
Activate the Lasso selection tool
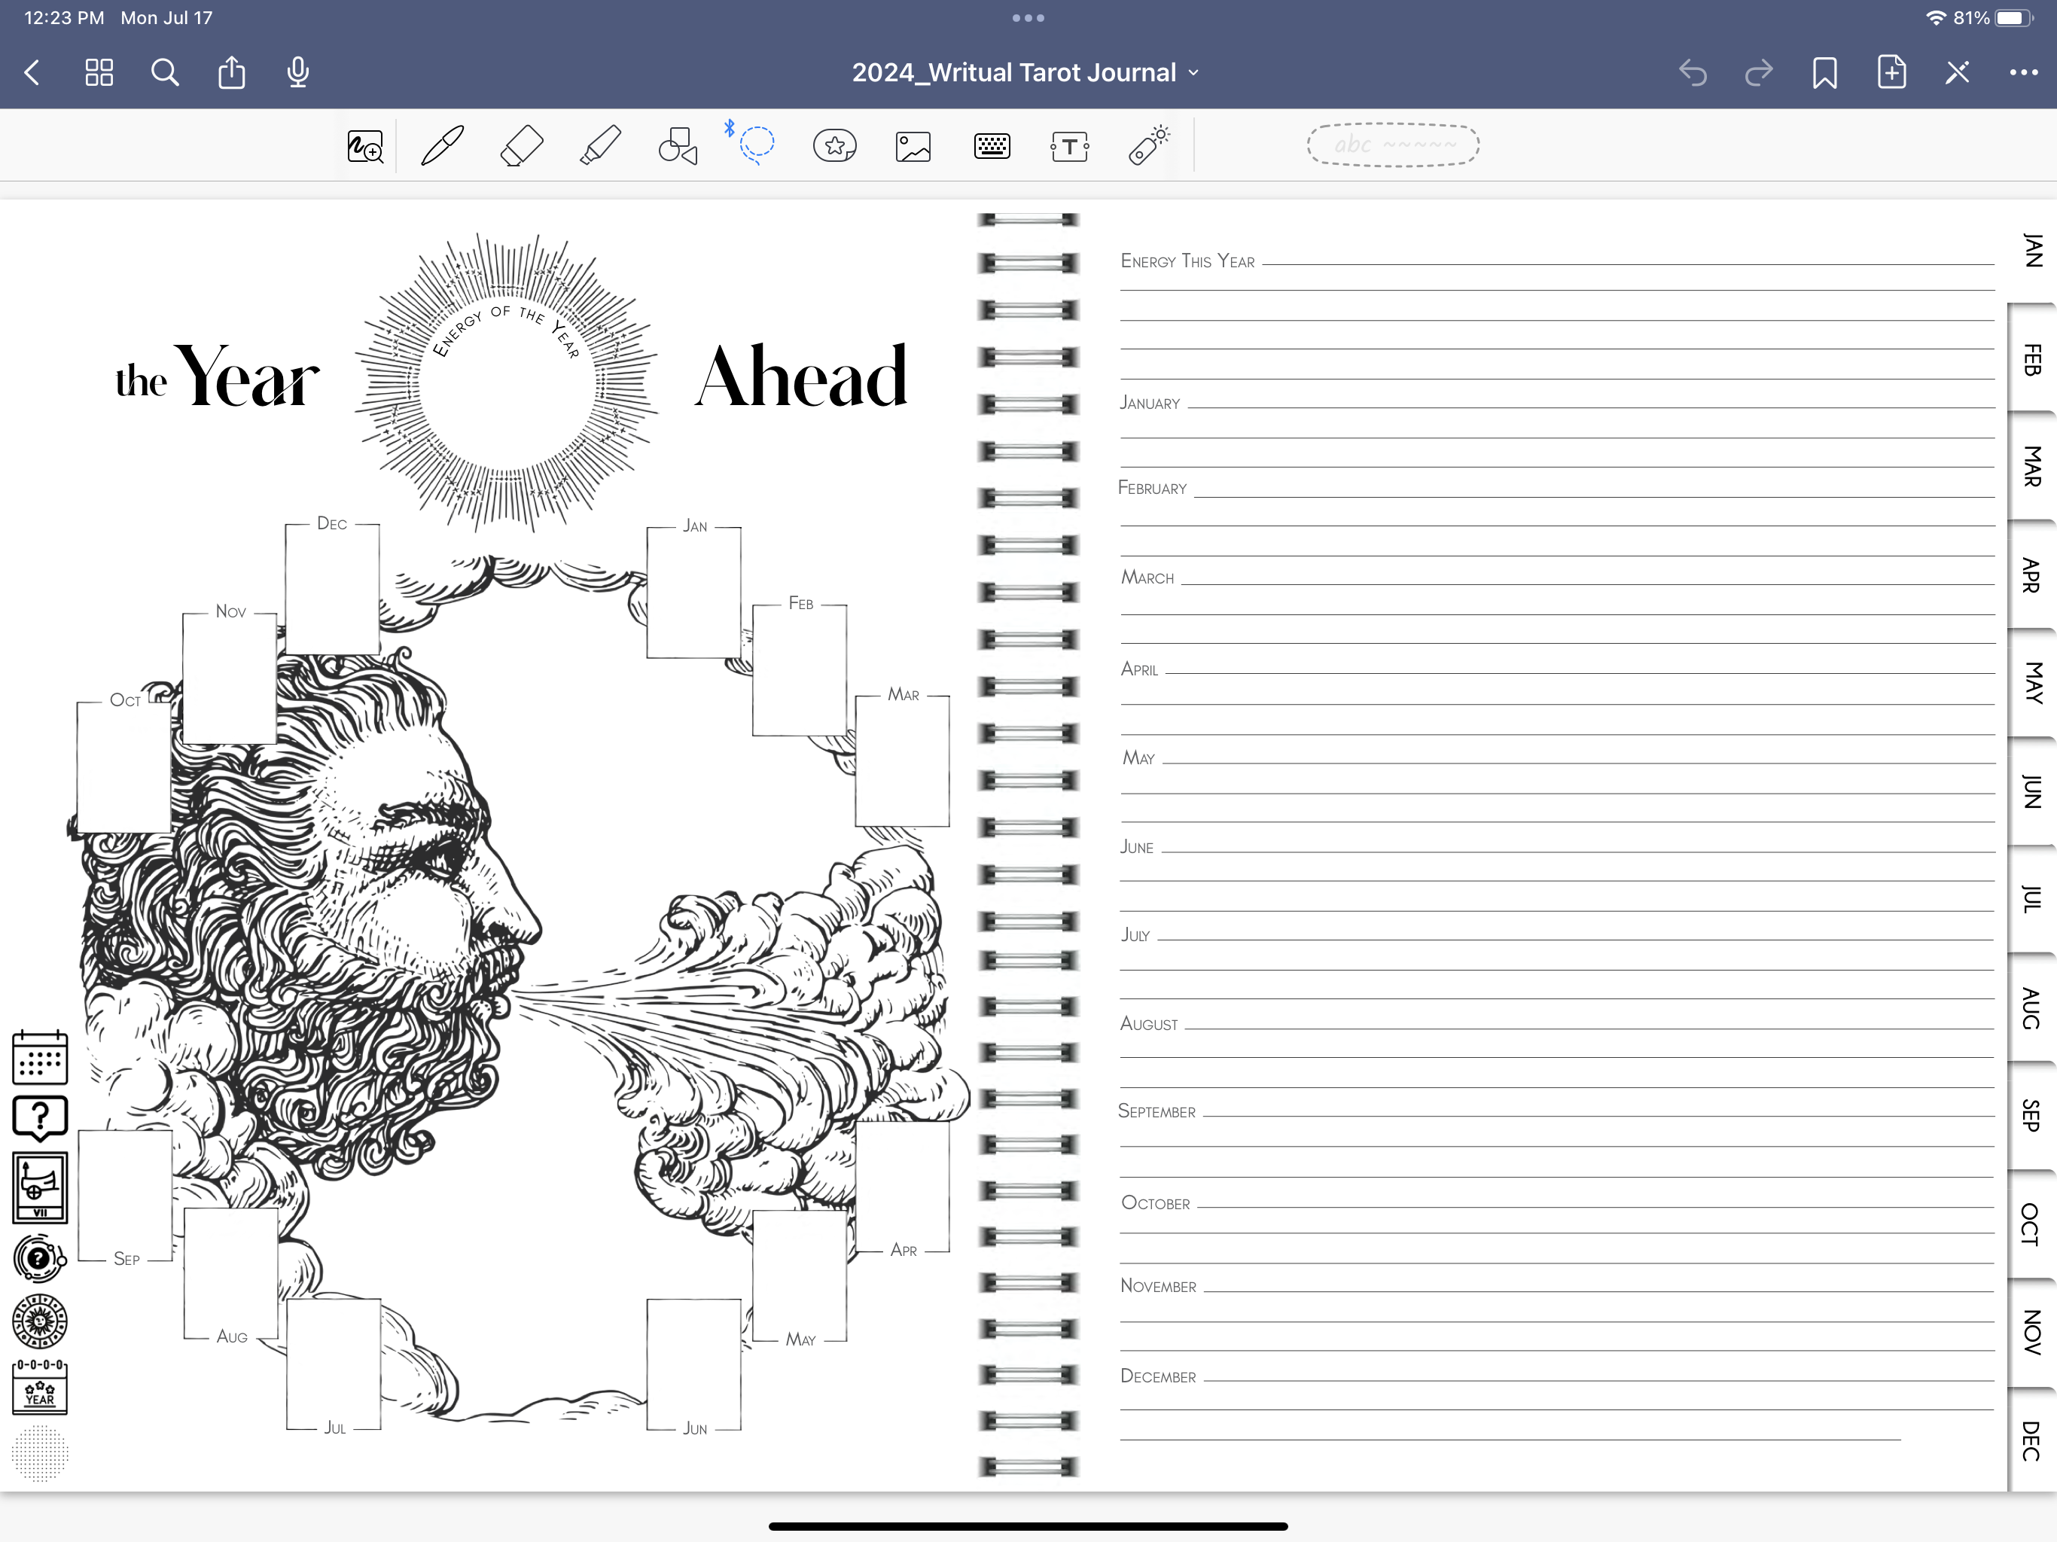(x=756, y=144)
